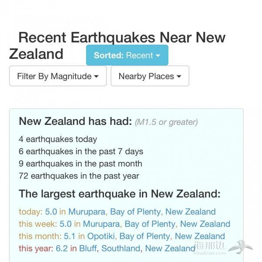Open the Sorted: Recent dropdown
Image resolution: width=262 pixels, height=262 pixels.
click(127, 55)
